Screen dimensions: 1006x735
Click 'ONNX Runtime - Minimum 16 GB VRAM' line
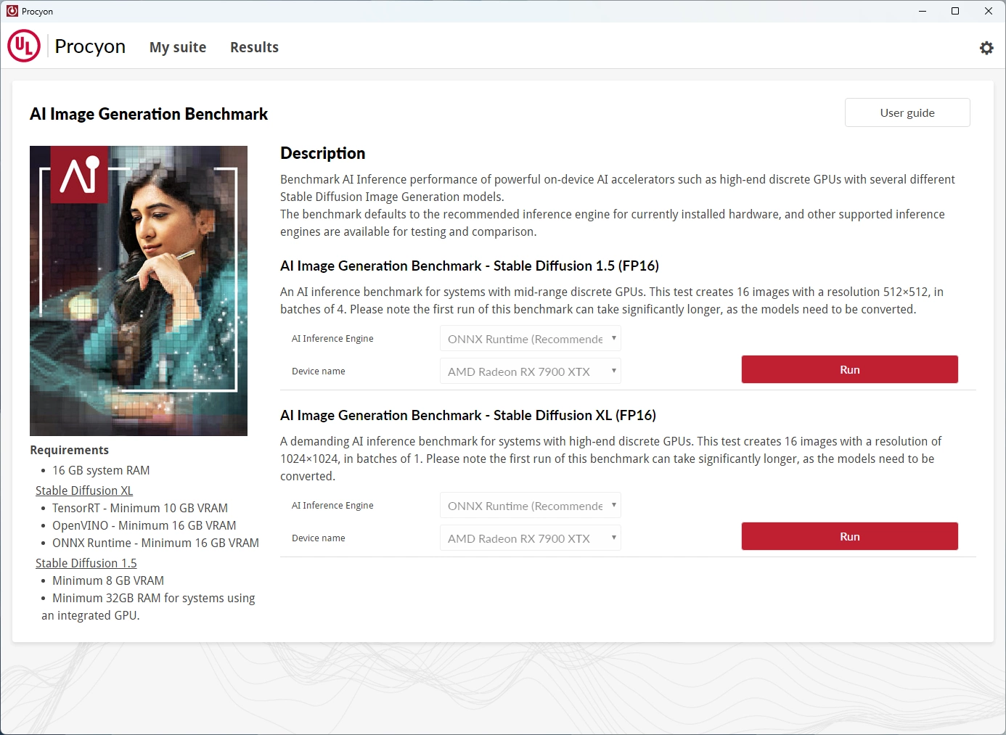155,543
